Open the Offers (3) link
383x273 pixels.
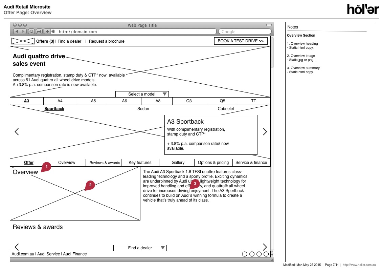(45, 41)
